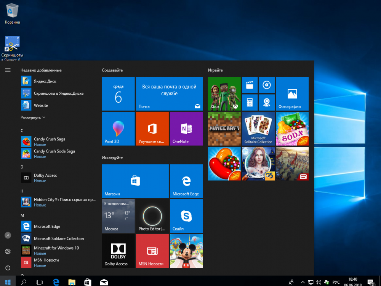Click the Calculator small tile
Screen dimensions: 381x286
(250, 102)
